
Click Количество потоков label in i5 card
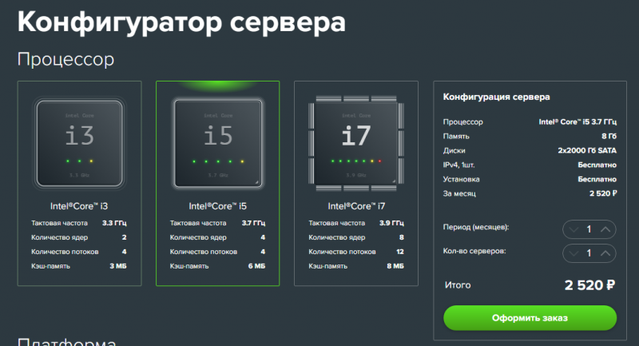[x=204, y=252]
